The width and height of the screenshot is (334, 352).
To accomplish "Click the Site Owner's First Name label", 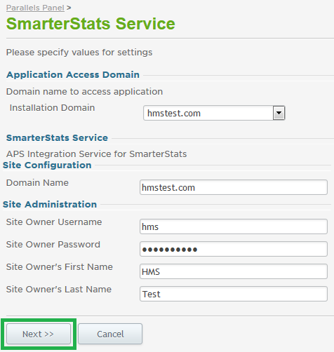I will [x=60, y=267].
